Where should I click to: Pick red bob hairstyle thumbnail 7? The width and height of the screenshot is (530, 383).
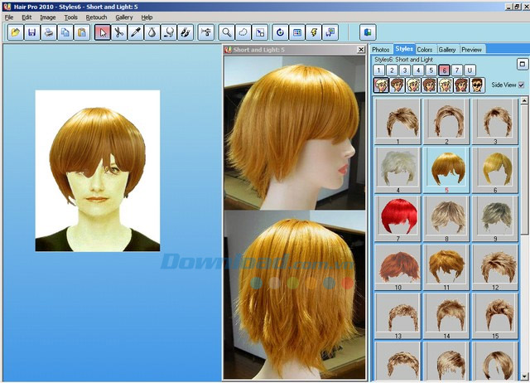(x=397, y=219)
